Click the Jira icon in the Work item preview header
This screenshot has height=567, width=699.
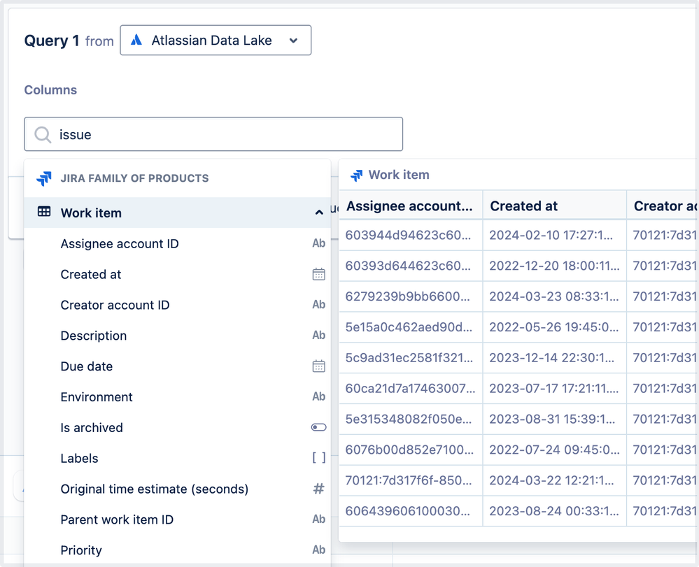[357, 175]
